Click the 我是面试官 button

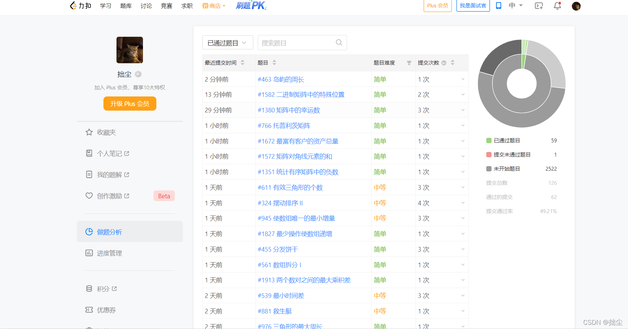(x=473, y=6)
